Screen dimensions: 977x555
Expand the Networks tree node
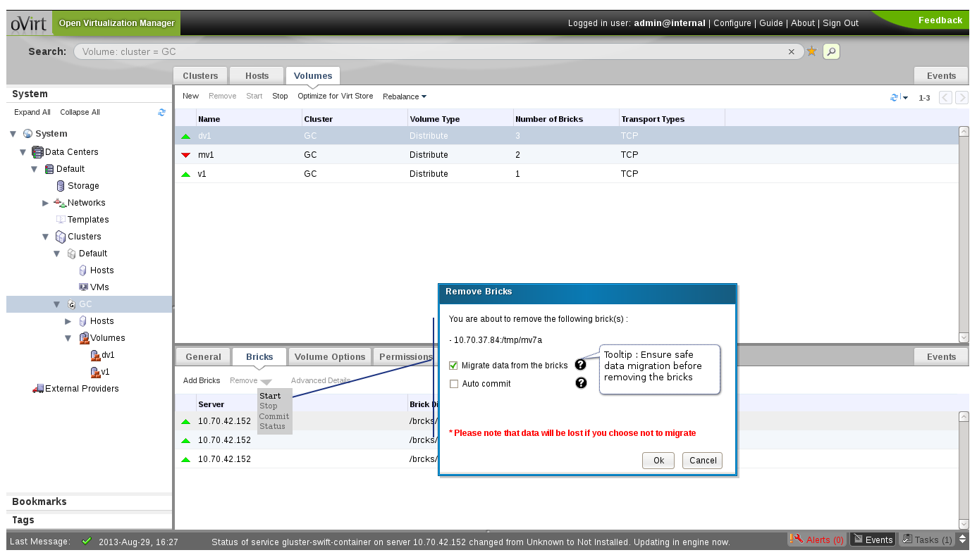(x=46, y=203)
